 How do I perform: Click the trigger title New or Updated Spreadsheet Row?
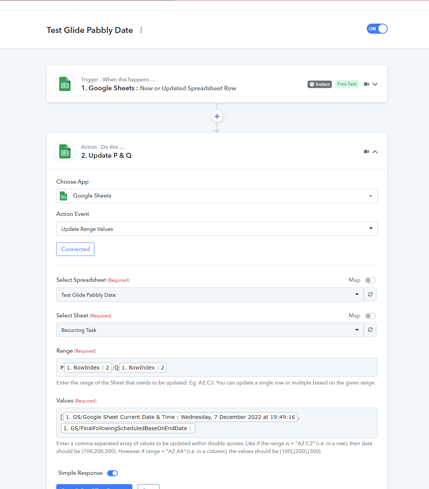coord(188,88)
